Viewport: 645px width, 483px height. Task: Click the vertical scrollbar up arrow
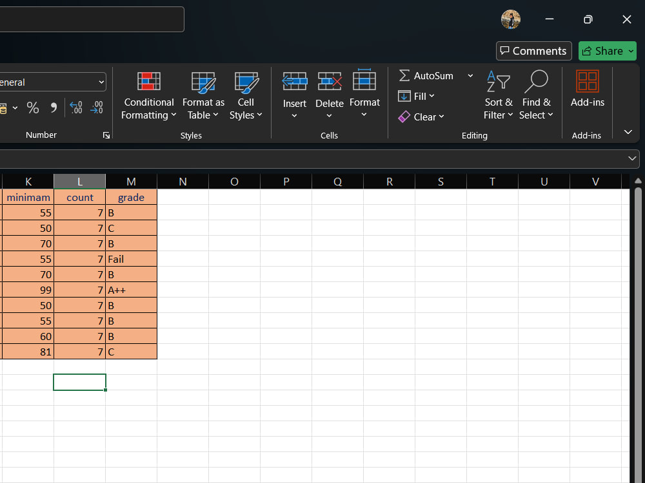(x=638, y=181)
